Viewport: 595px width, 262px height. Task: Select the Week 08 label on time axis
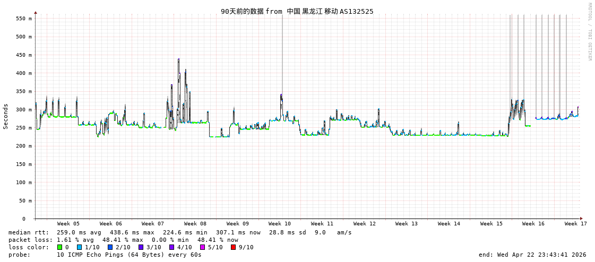tap(195, 224)
